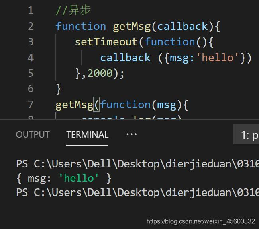Click the closing brace on line 6

pos(59,89)
